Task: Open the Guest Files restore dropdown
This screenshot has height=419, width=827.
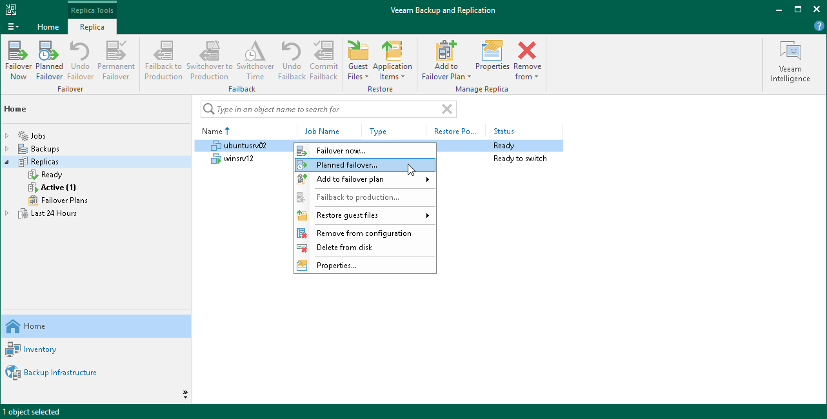Action: (x=358, y=61)
